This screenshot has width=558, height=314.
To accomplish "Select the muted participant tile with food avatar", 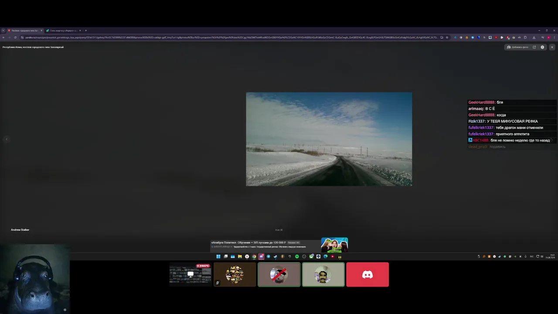I will tap(235, 274).
